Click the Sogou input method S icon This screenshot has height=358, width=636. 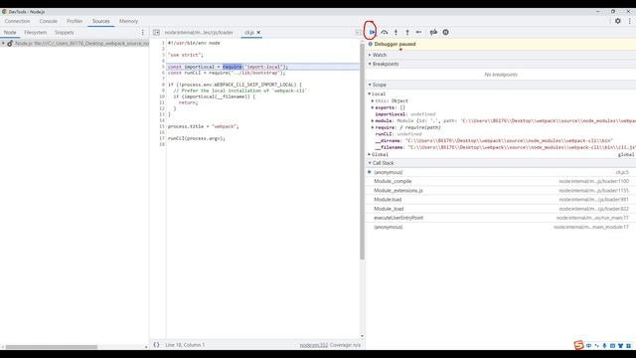[578, 345]
